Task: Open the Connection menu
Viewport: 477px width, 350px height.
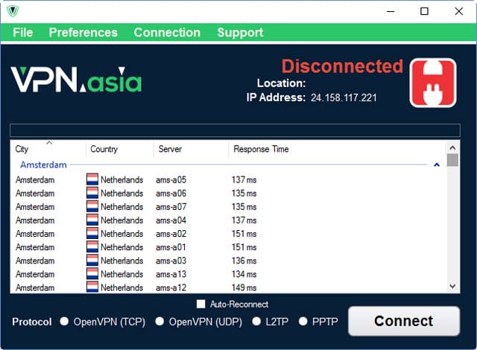Action: [167, 32]
